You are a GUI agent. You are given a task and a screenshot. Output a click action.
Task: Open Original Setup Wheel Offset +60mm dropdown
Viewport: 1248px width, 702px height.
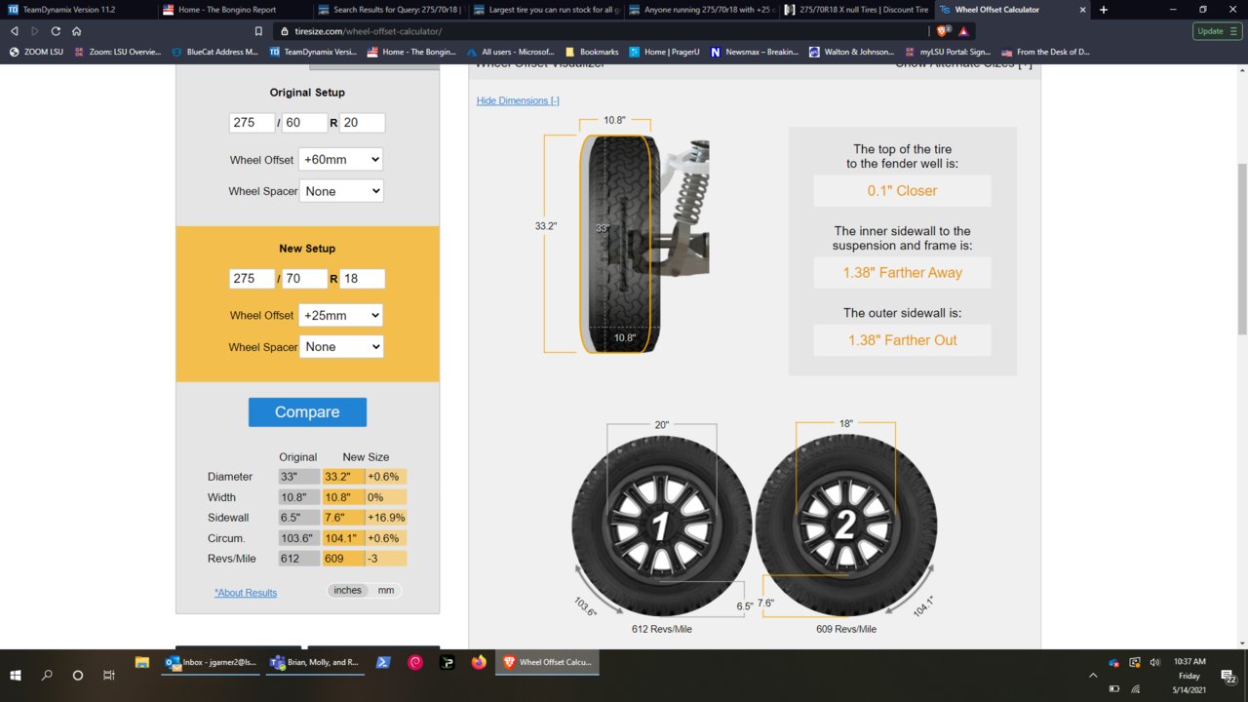point(340,160)
